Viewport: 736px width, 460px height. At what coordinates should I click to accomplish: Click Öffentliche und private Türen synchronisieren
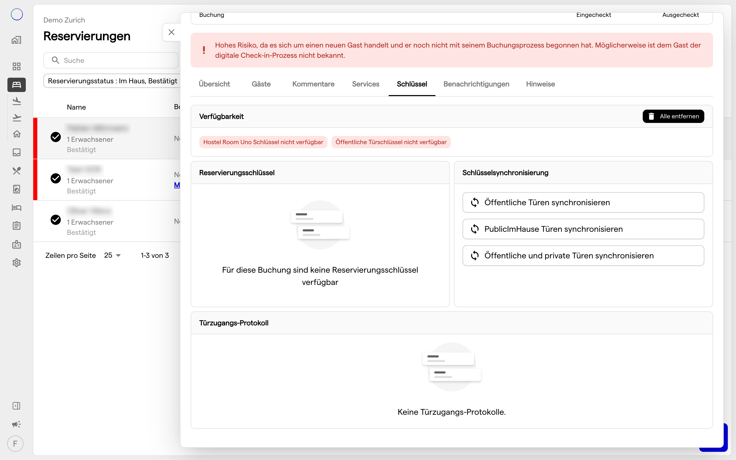(x=583, y=256)
